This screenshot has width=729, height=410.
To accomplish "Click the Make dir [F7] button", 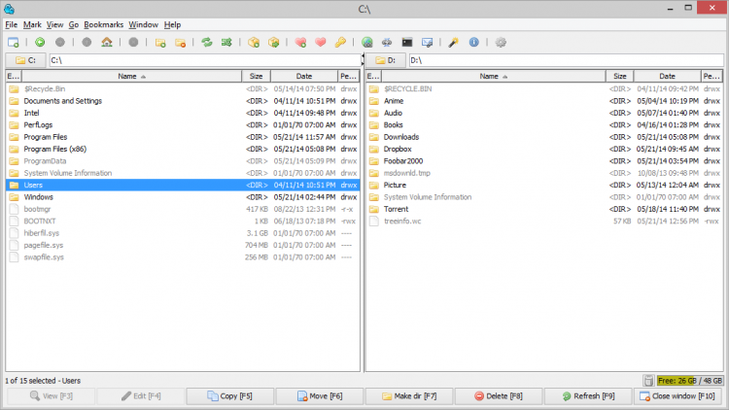I will click(409, 396).
